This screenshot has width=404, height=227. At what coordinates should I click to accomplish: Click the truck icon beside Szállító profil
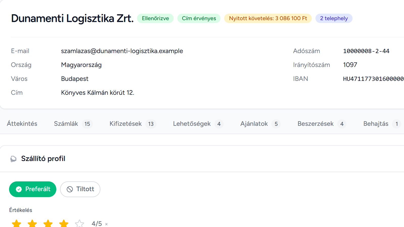[13, 159]
